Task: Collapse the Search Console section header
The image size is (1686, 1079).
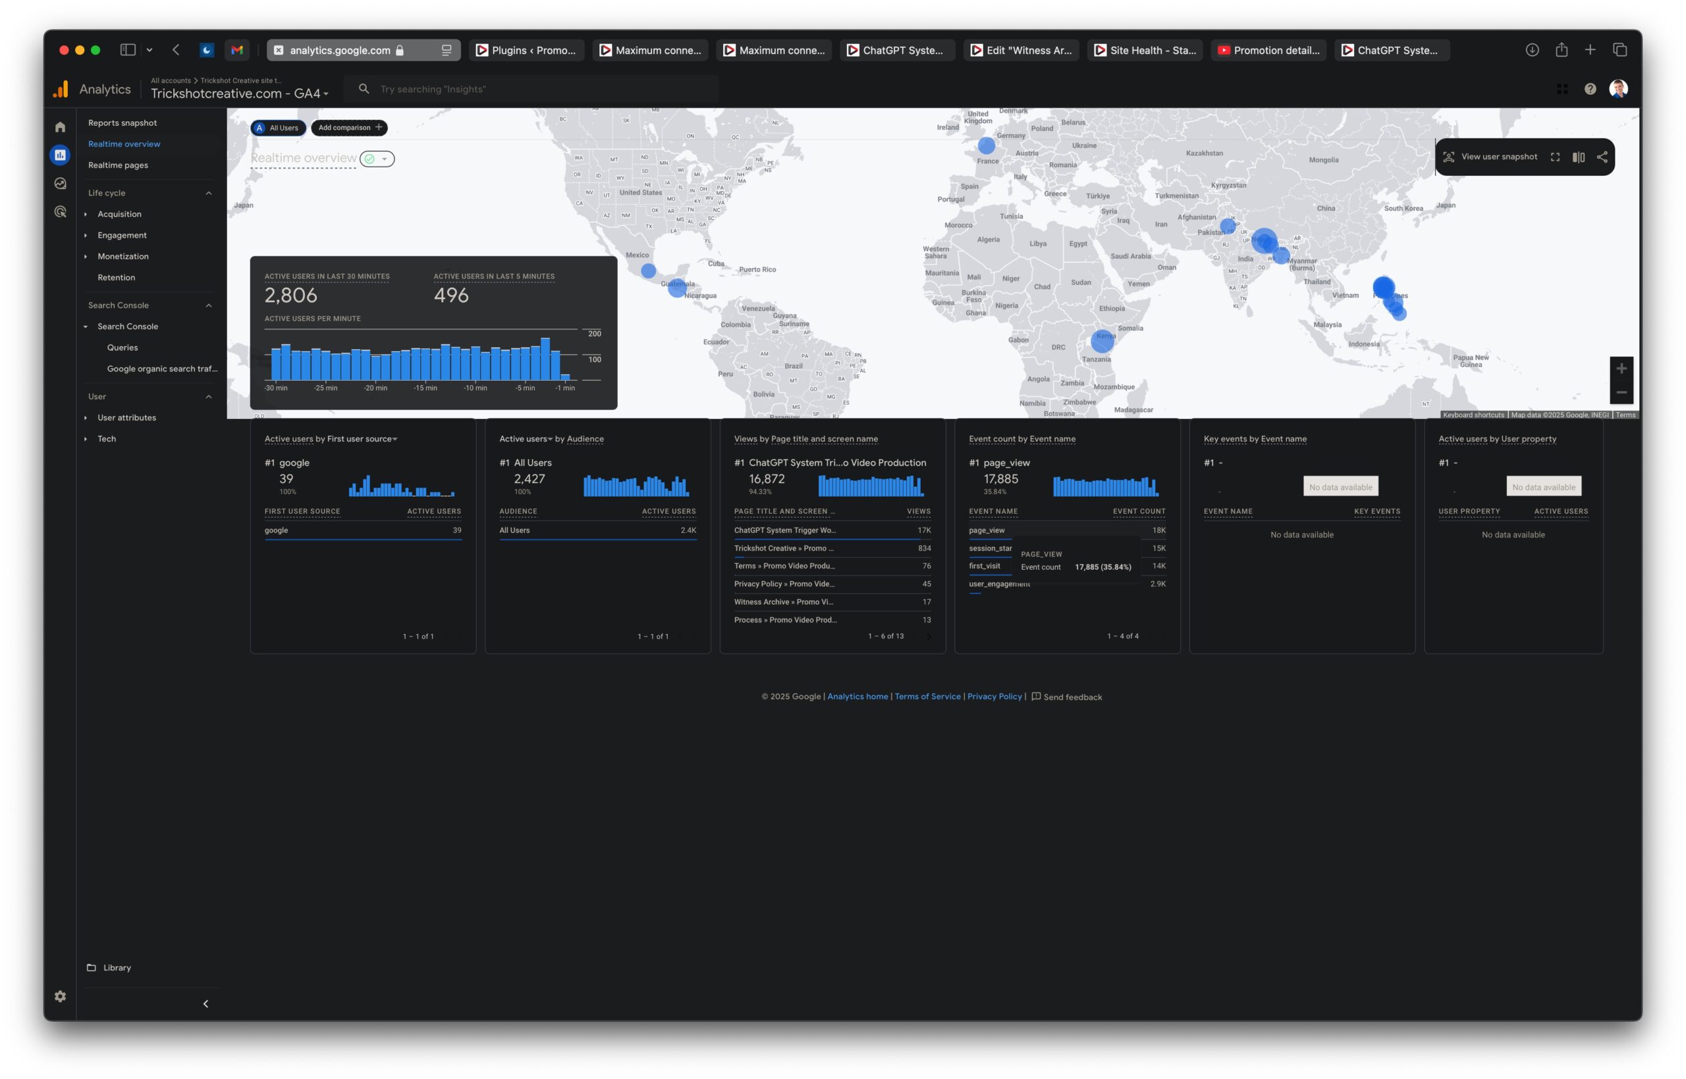Action: pos(209,306)
